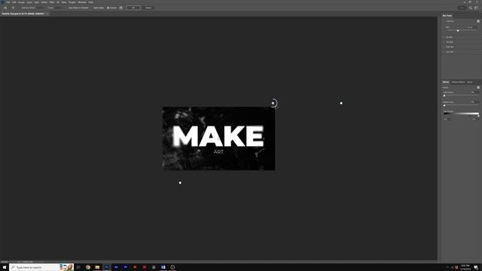Click the document tab title
This screenshot has width=482, height=271.
[23, 14]
